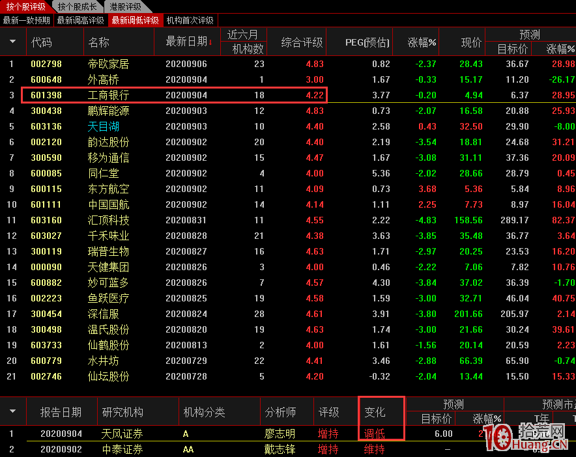Select stock row 妙可蓝多
The width and height of the screenshot is (576, 457).
click(288, 283)
